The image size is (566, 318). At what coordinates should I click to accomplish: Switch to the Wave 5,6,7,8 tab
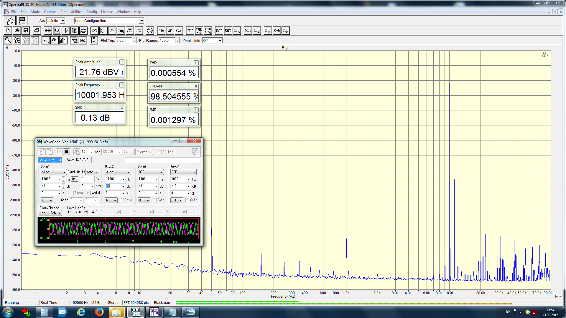tap(78, 160)
